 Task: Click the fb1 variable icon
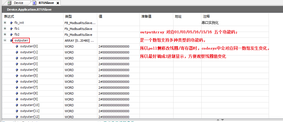pos(11,29)
